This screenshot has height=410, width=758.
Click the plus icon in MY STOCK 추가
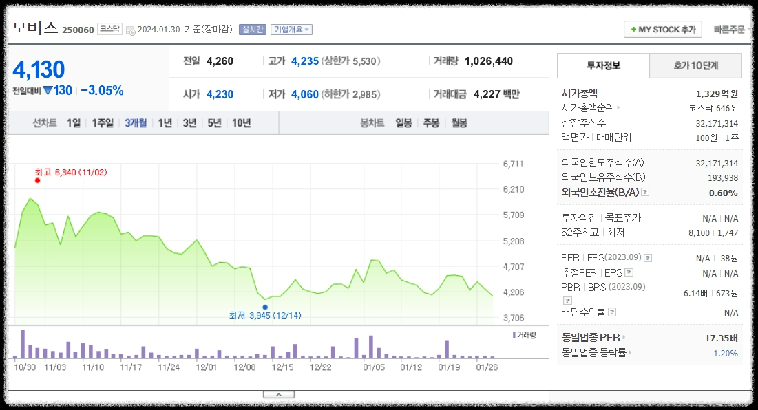pyautogui.click(x=633, y=30)
